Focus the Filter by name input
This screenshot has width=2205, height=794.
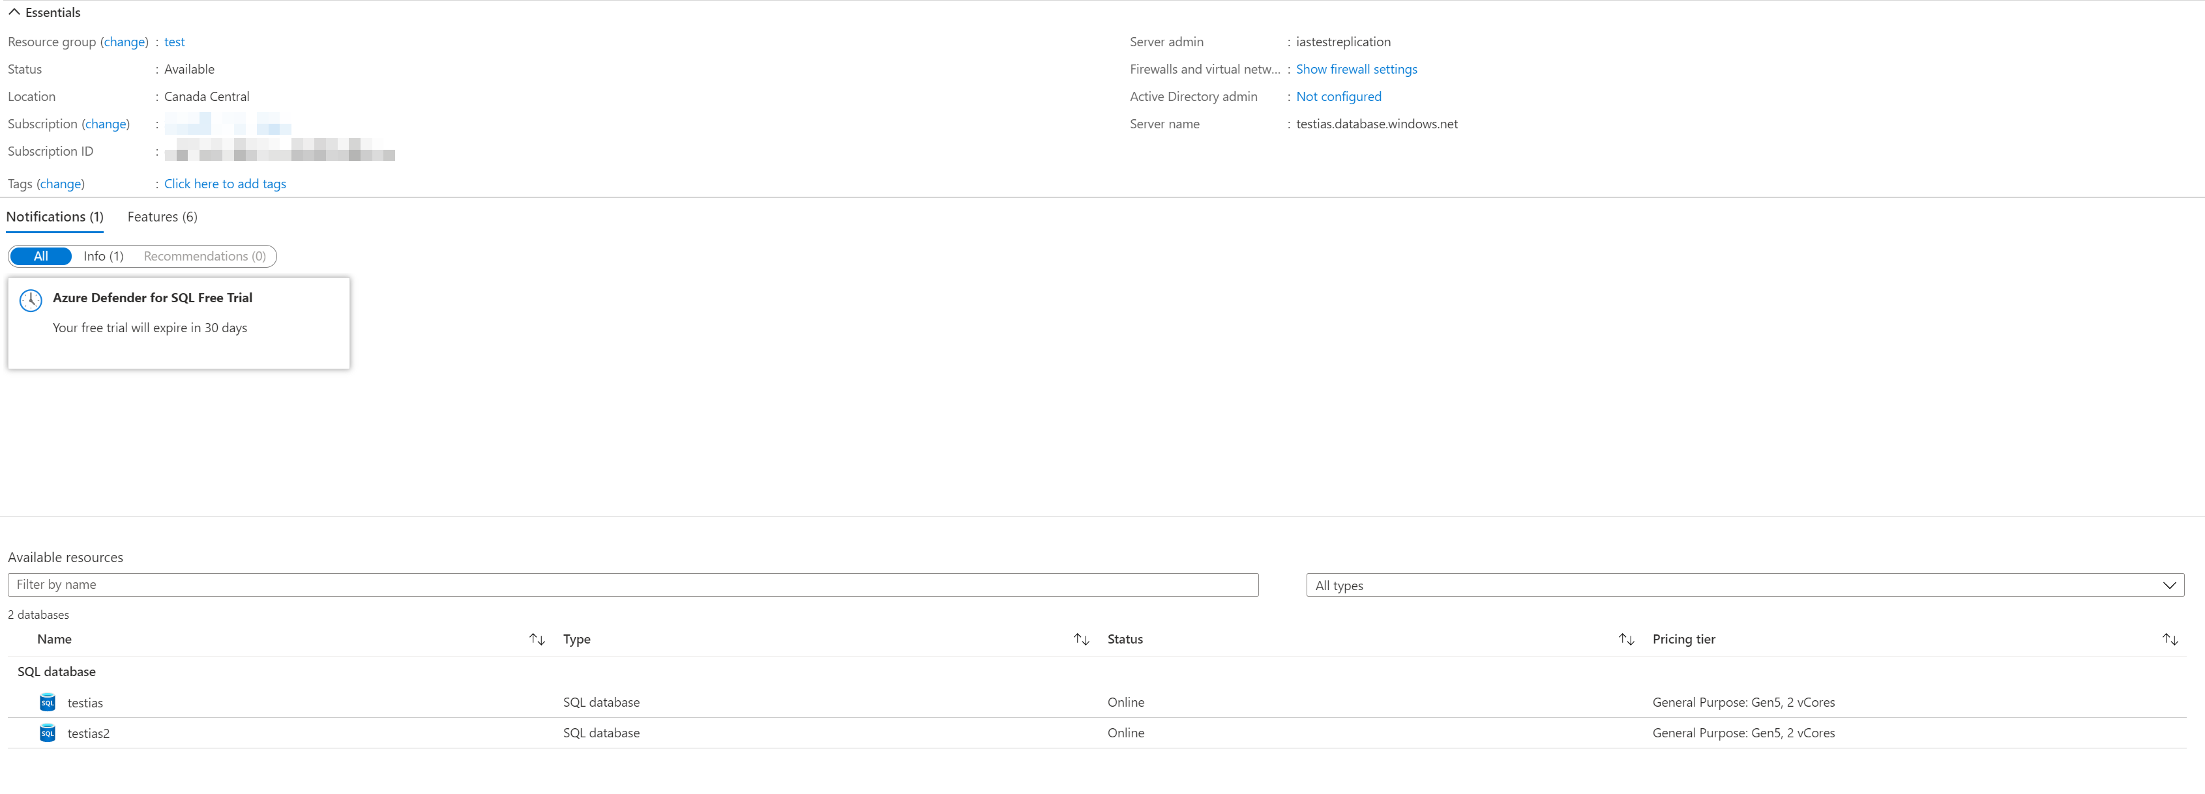[x=632, y=585]
